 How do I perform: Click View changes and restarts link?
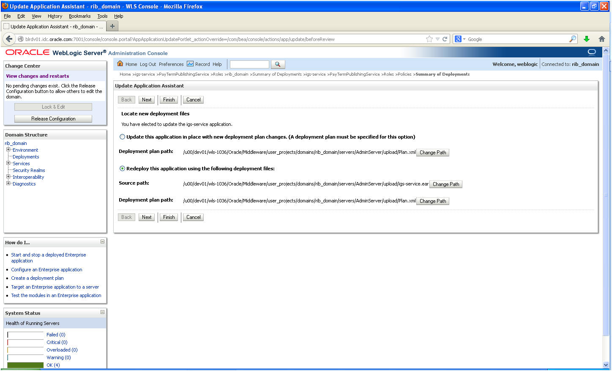pyautogui.click(x=37, y=76)
